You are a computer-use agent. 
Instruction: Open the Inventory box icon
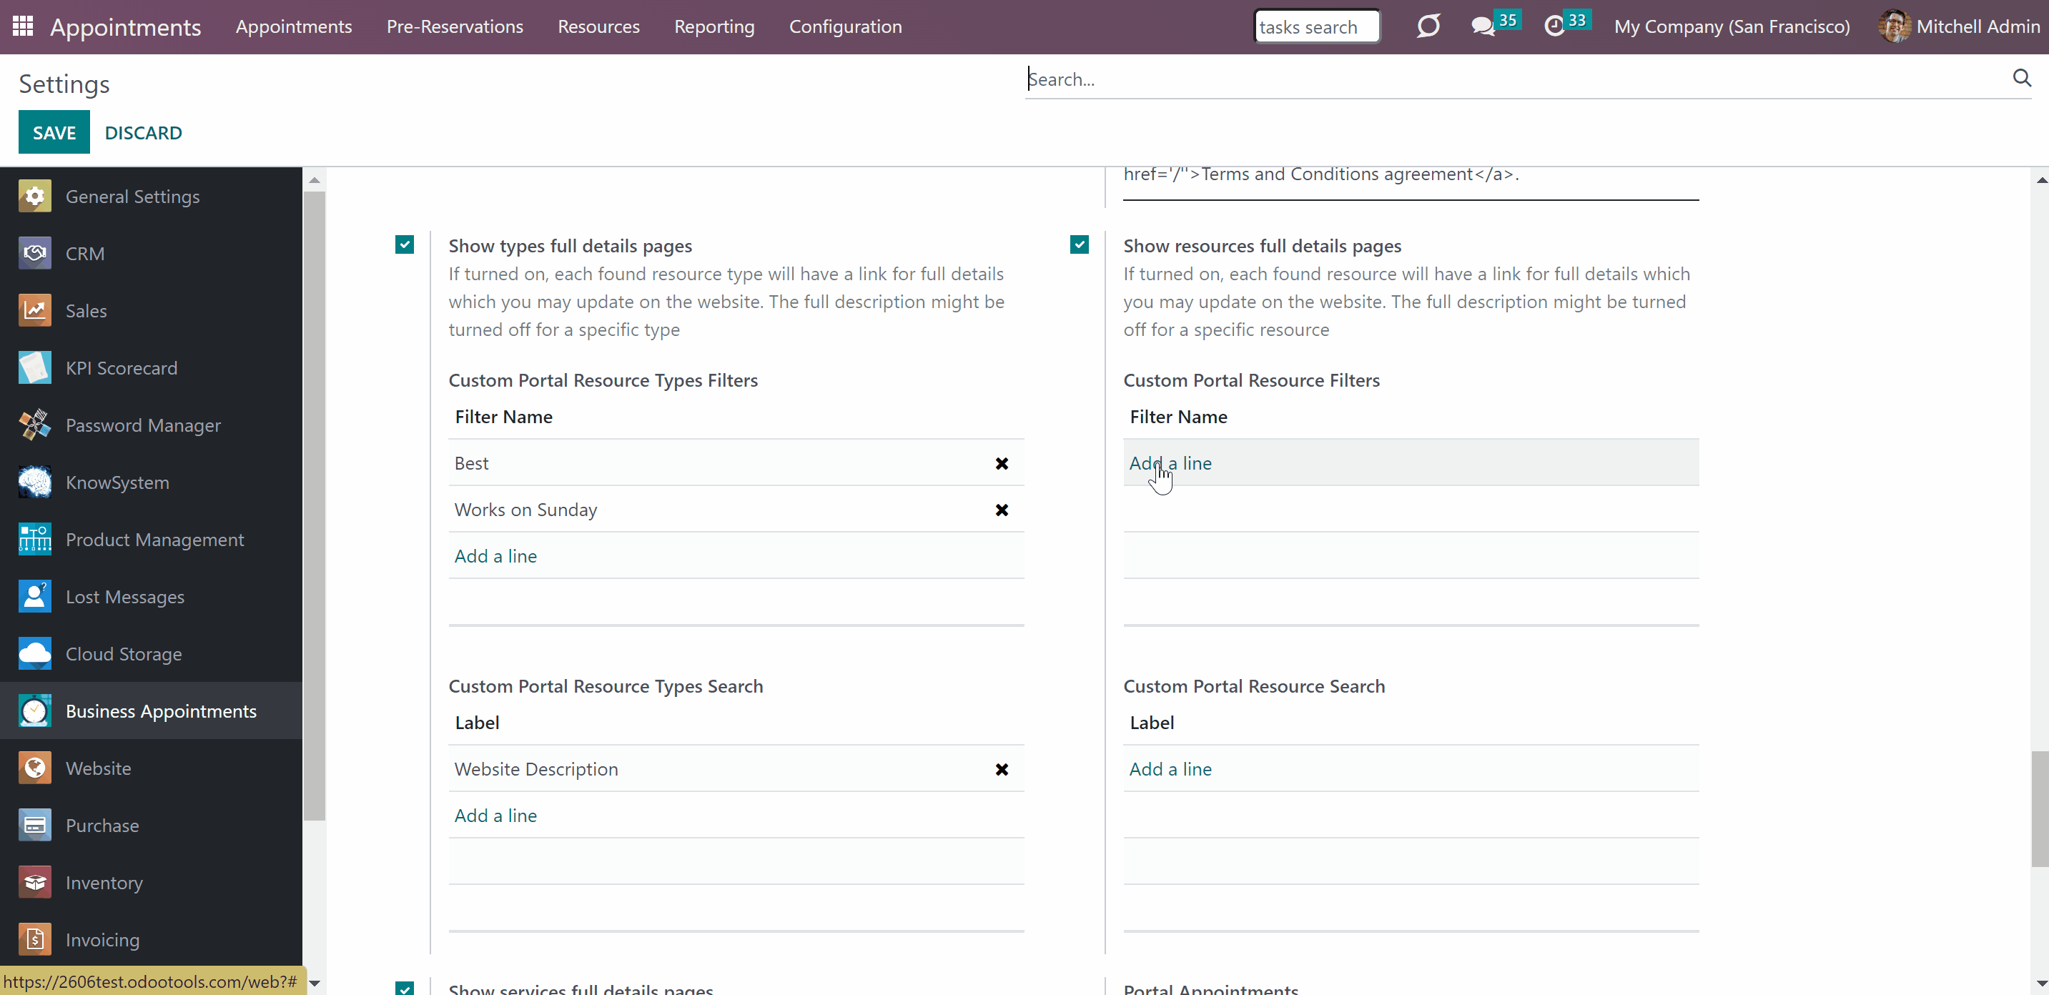click(35, 883)
